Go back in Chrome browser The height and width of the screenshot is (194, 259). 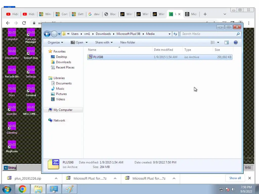[x=8, y=23]
